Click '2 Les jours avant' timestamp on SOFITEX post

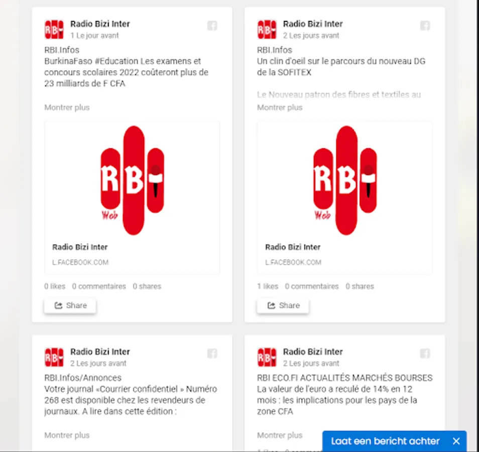coord(311,36)
